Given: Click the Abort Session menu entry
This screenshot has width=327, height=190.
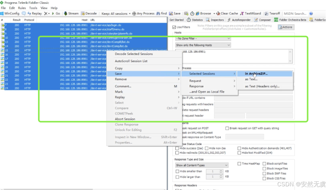Looking at the screenshot, I should [x=144, y=119].
